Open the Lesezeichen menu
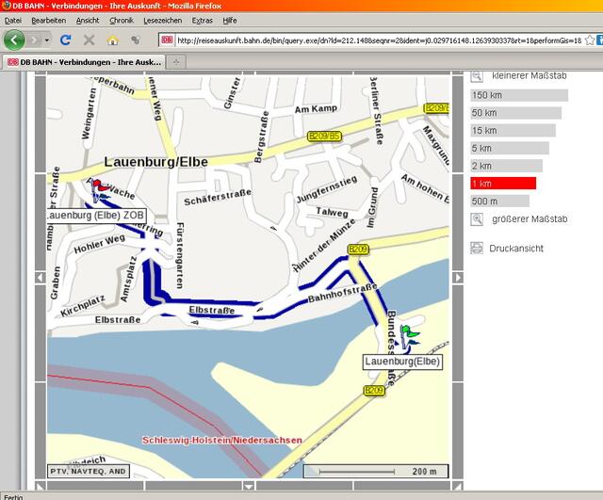 click(162, 21)
